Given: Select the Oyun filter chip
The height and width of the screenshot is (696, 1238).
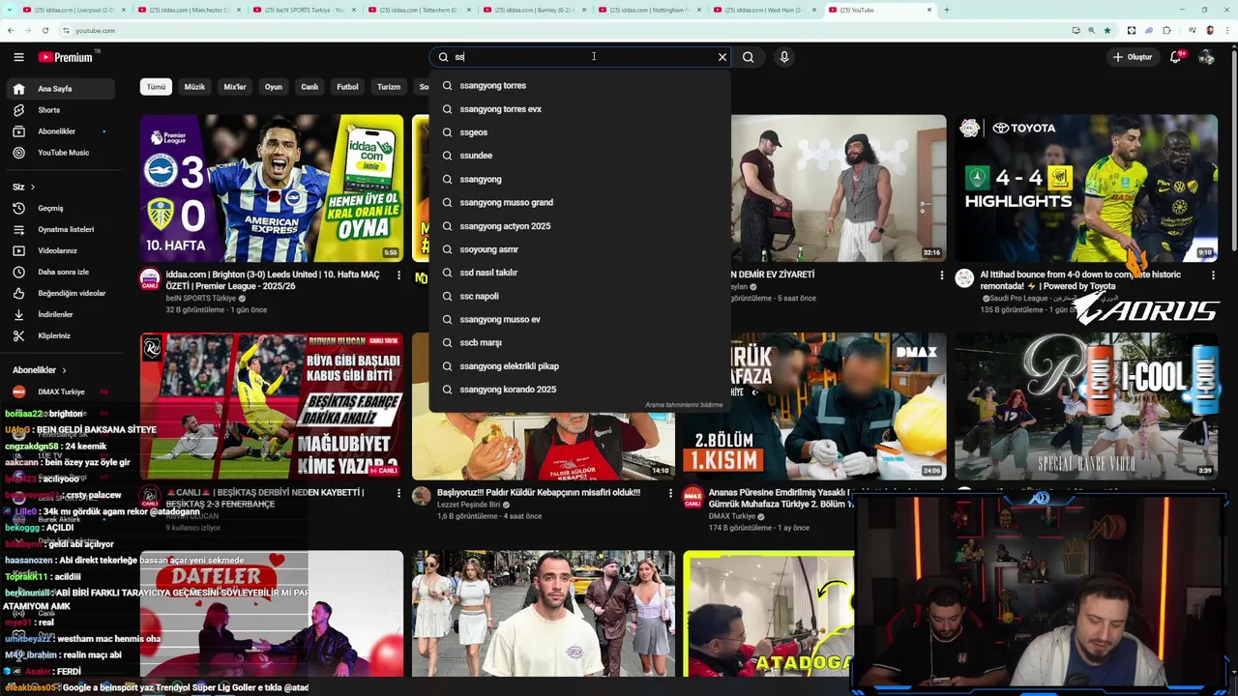Looking at the screenshot, I should click(274, 87).
